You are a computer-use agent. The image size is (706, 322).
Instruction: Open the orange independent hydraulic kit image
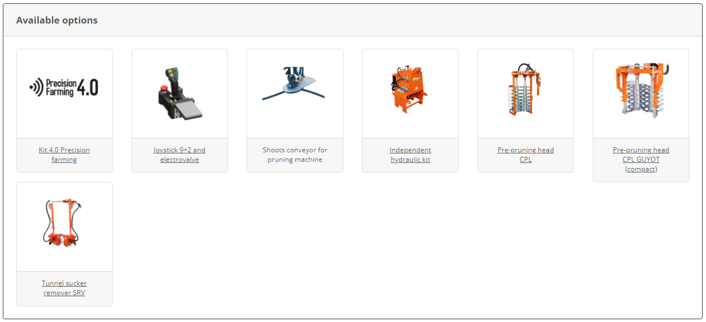[409, 90]
